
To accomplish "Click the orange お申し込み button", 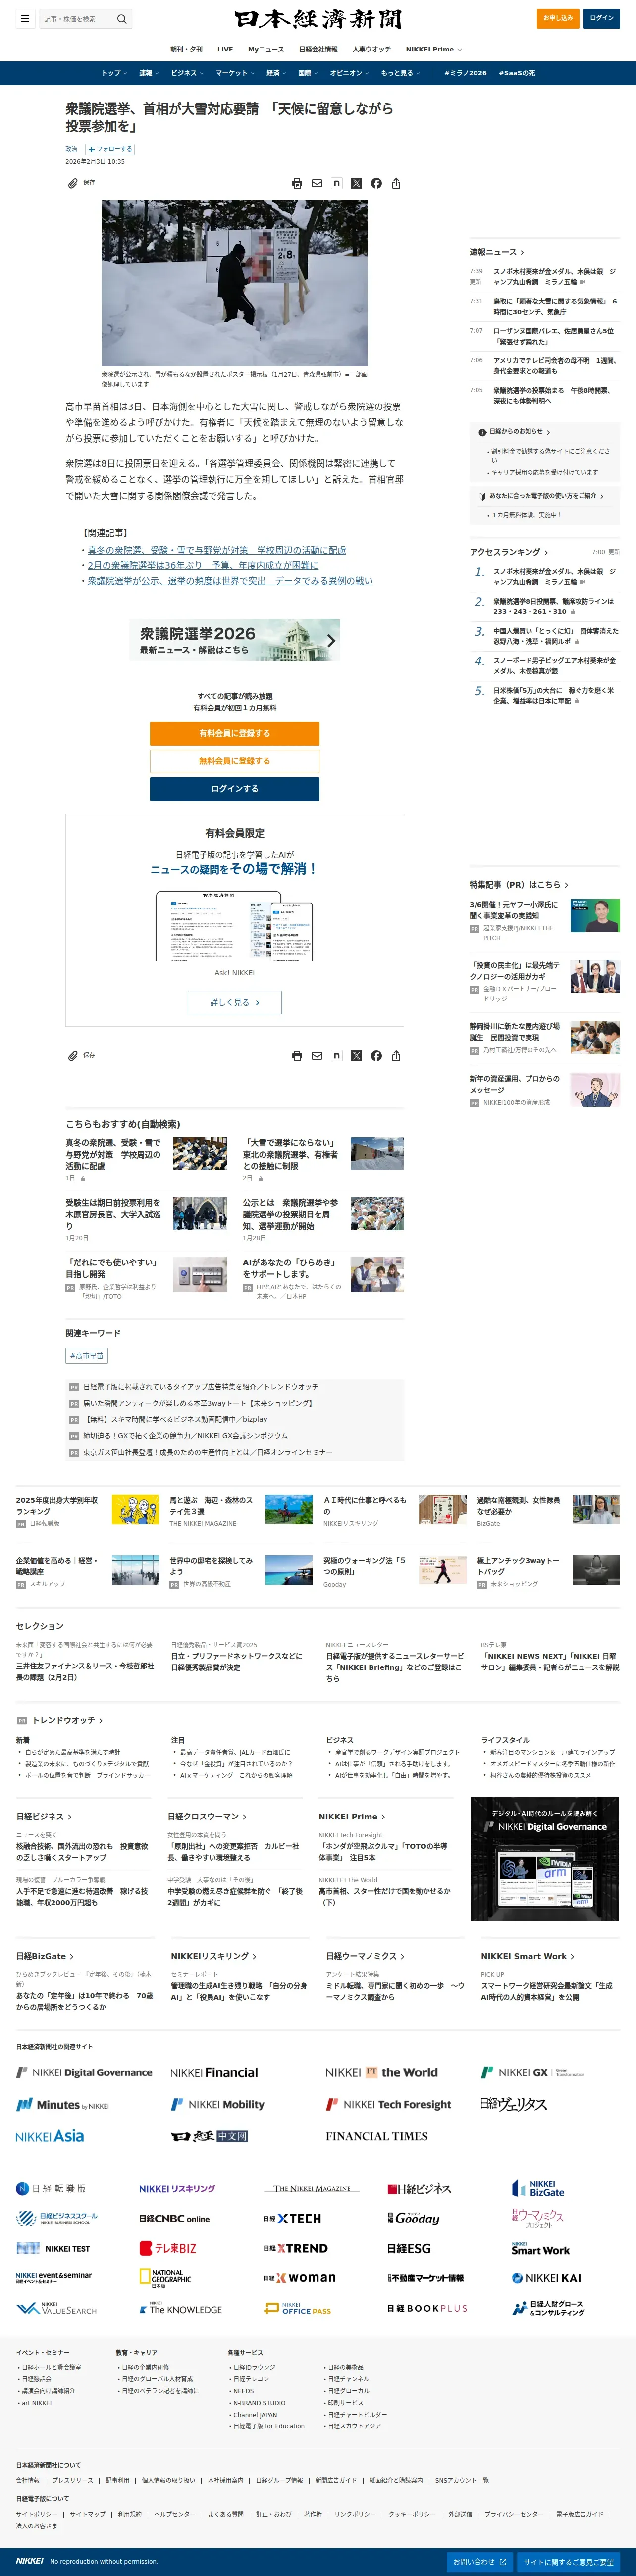I will tap(558, 18).
